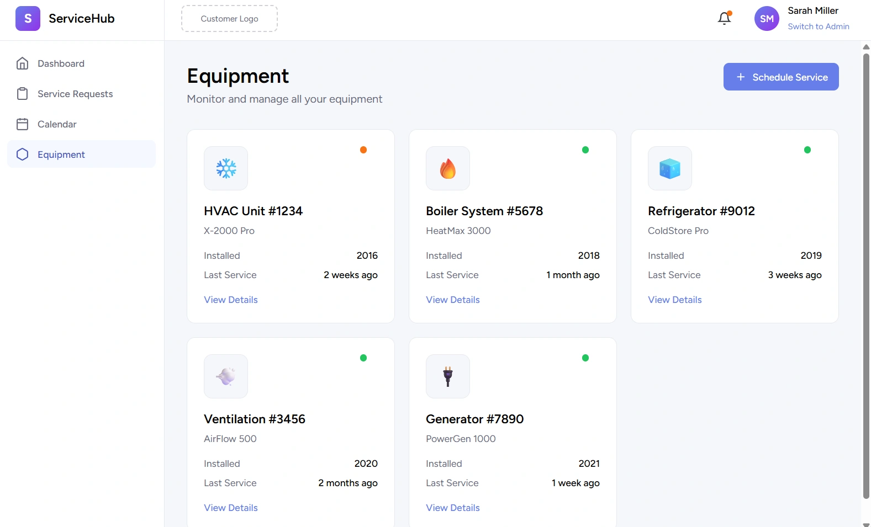Click the vertical page scrollbar

click(x=866, y=276)
